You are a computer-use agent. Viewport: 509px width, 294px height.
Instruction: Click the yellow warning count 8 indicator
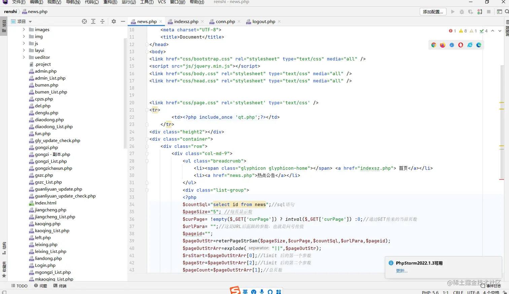pyautogui.click(x=463, y=31)
